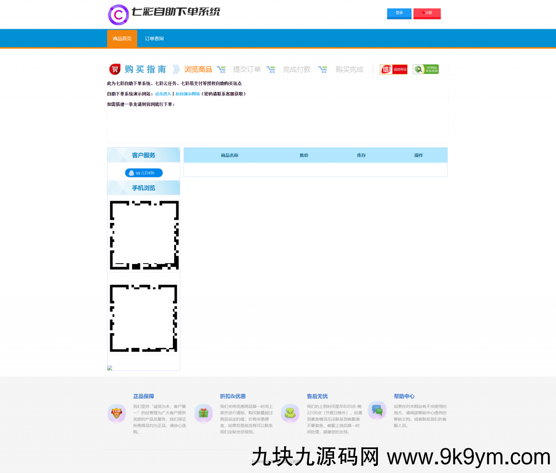Select the 浏览商品 step label
Screen dimensions: 556x473
click(x=198, y=69)
